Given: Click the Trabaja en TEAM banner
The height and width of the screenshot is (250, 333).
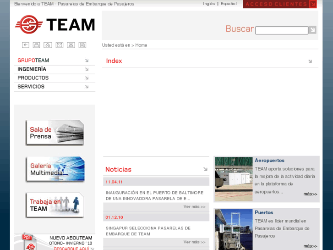Looking at the screenshot, I should (x=55, y=205).
